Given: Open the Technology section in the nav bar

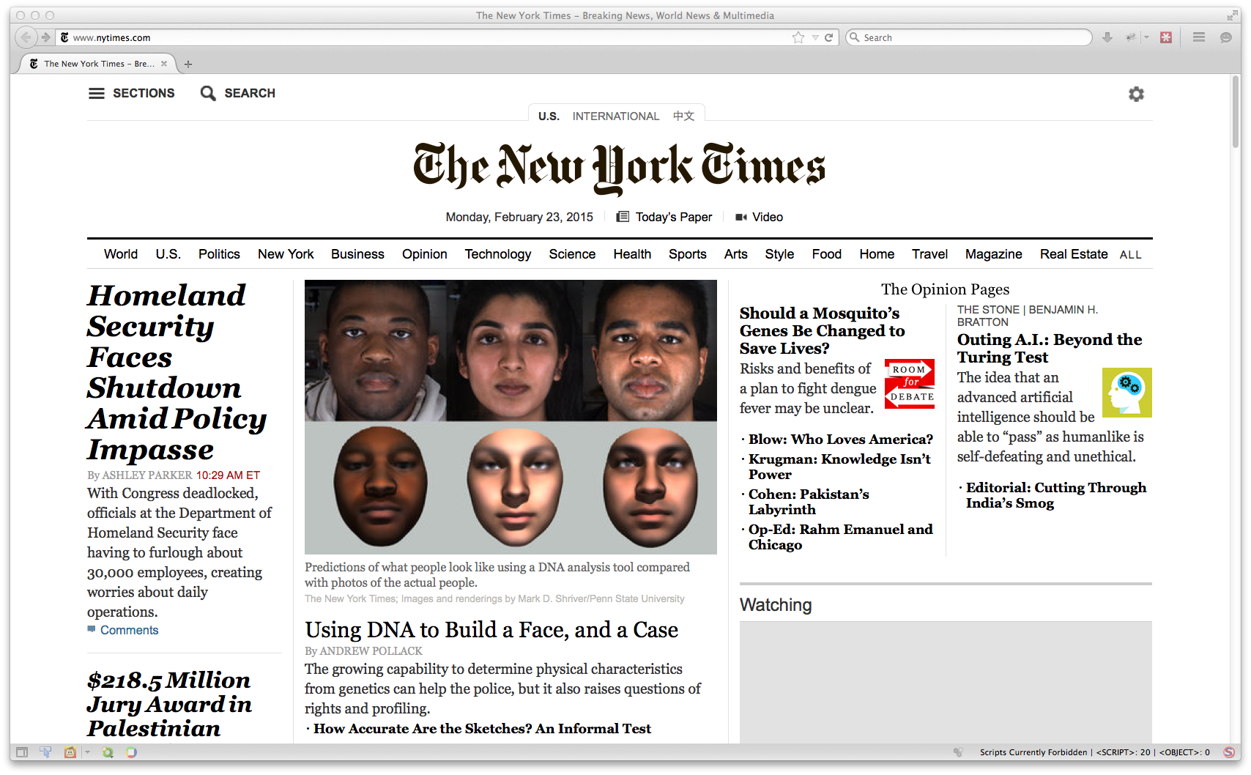Looking at the screenshot, I should tap(497, 254).
